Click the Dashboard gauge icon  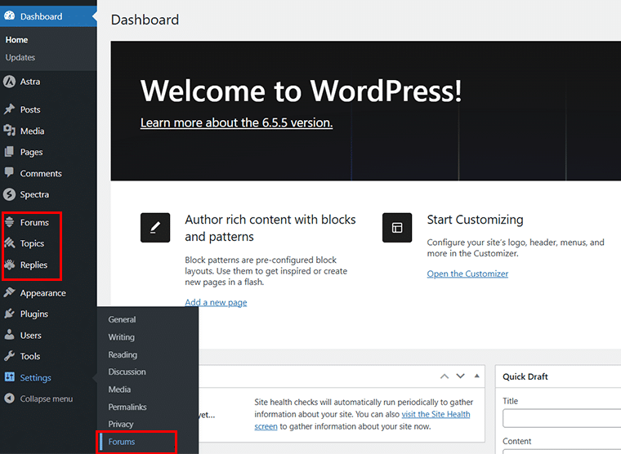point(10,16)
